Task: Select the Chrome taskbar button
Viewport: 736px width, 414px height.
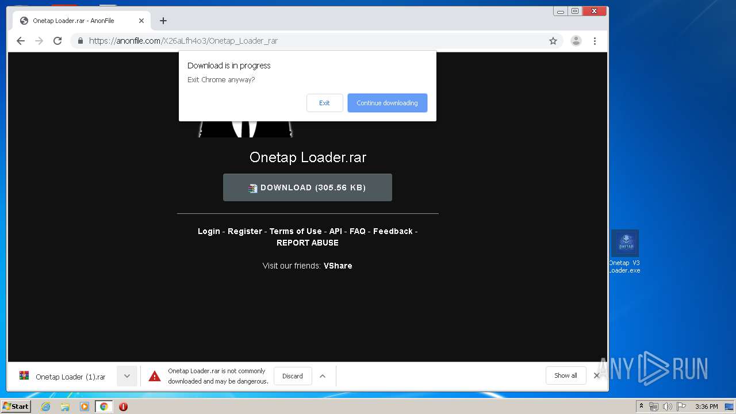Action: tap(104, 407)
